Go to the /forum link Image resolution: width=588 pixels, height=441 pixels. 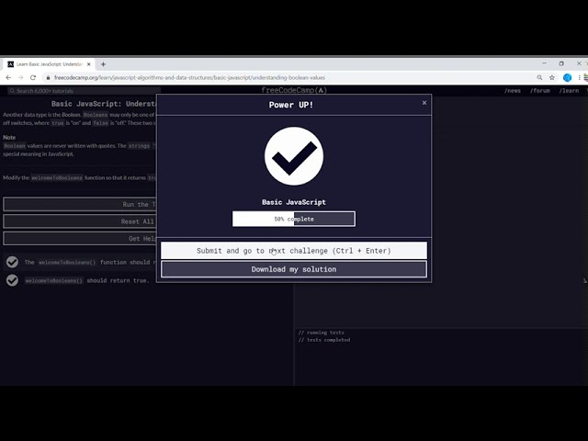tap(539, 91)
